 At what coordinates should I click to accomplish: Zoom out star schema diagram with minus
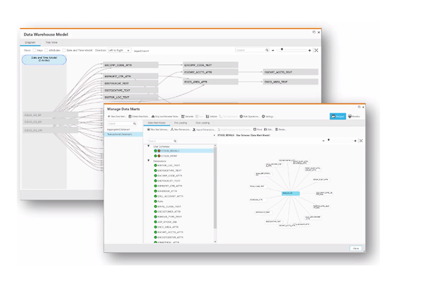(323, 141)
